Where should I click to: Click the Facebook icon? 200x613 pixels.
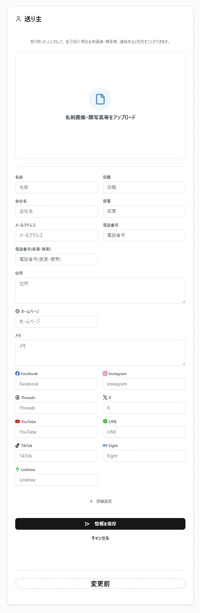tap(17, 373)
